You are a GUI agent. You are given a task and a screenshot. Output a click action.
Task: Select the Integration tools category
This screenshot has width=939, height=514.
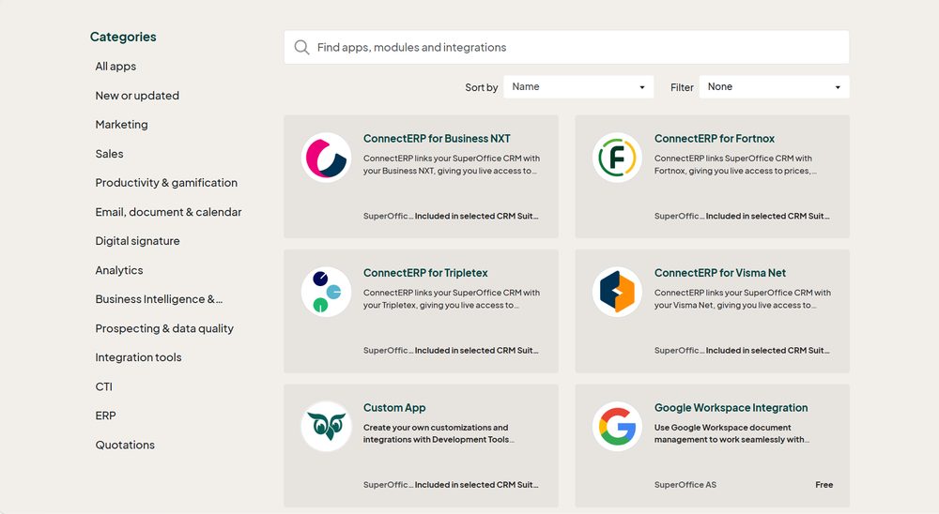138,357
